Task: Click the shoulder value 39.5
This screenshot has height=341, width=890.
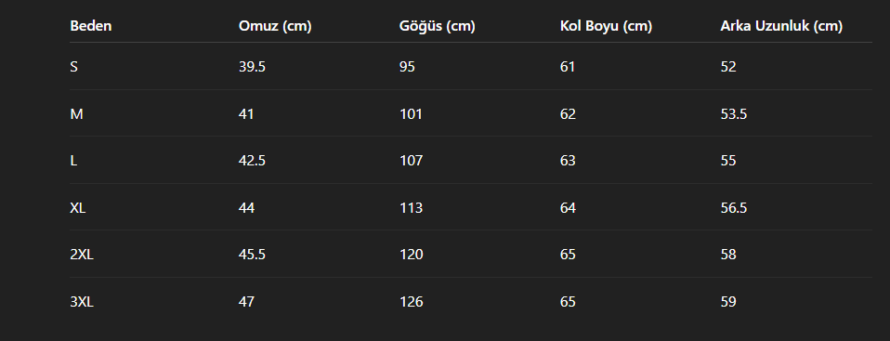Action: (x=252, y=67)
